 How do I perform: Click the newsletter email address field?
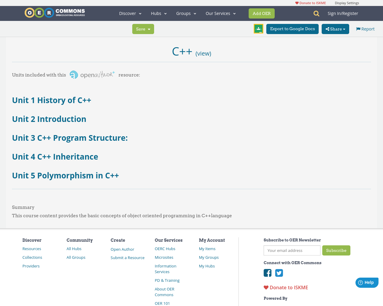pyautogui.click(x=292, y=250)
